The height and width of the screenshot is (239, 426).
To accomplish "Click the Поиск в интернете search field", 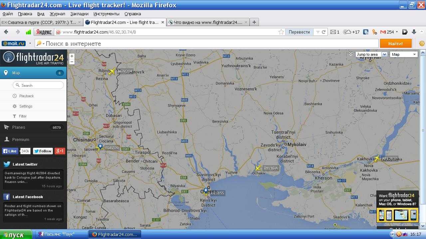I will tap(206, 43).
